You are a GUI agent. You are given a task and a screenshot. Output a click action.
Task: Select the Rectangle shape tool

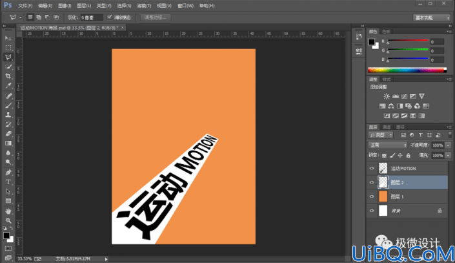click(x=8, y=201)
